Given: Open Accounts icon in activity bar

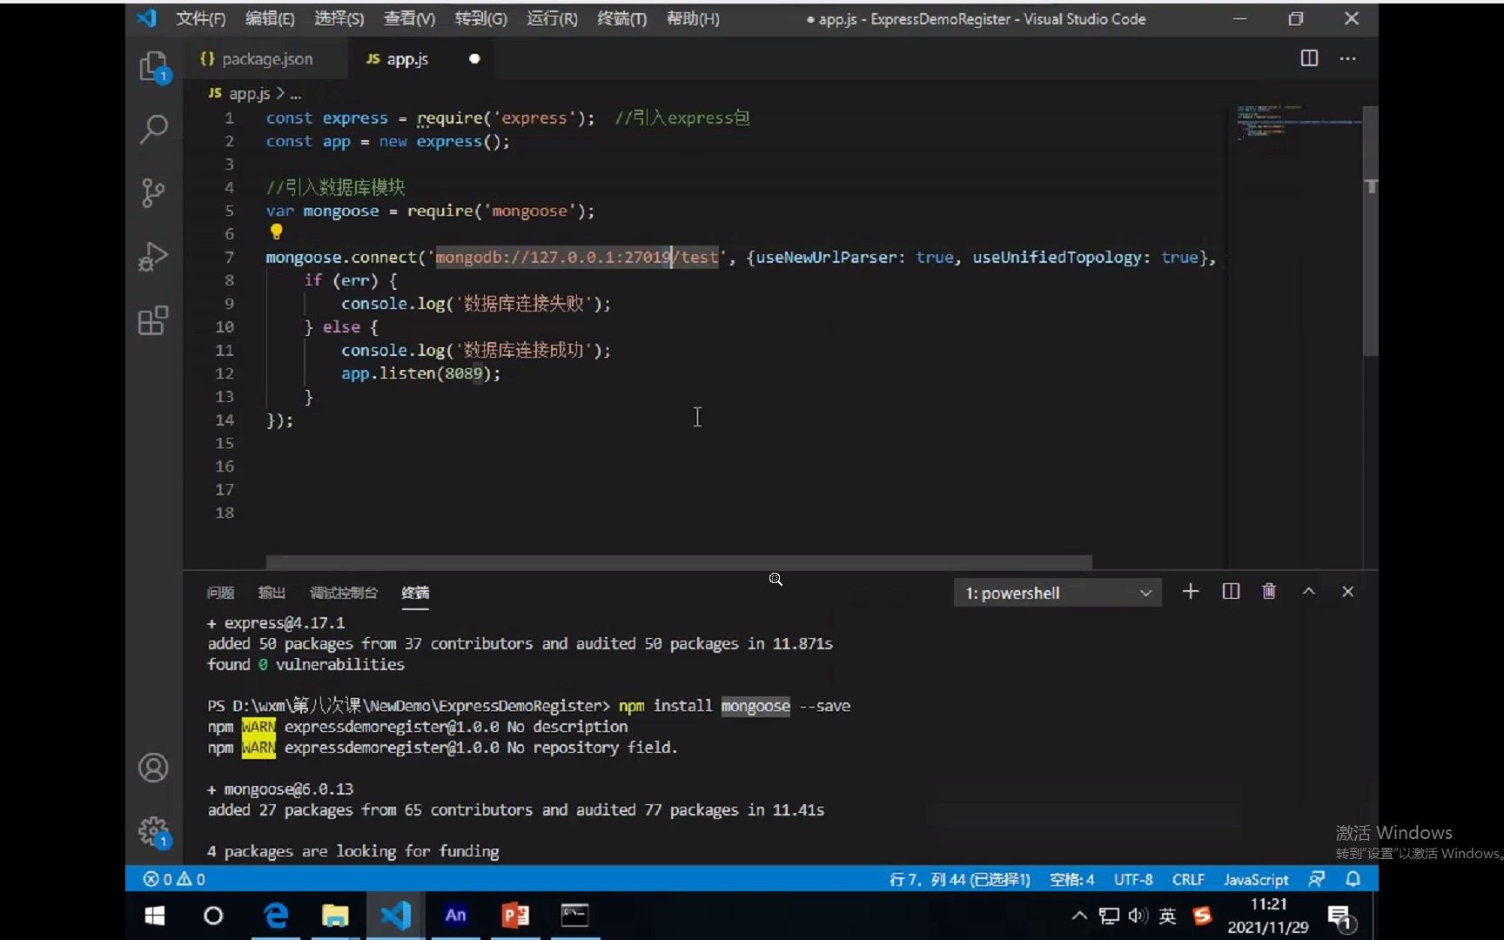Looking at the screenshot, I should pyautogui.click(x=153, y=768).
